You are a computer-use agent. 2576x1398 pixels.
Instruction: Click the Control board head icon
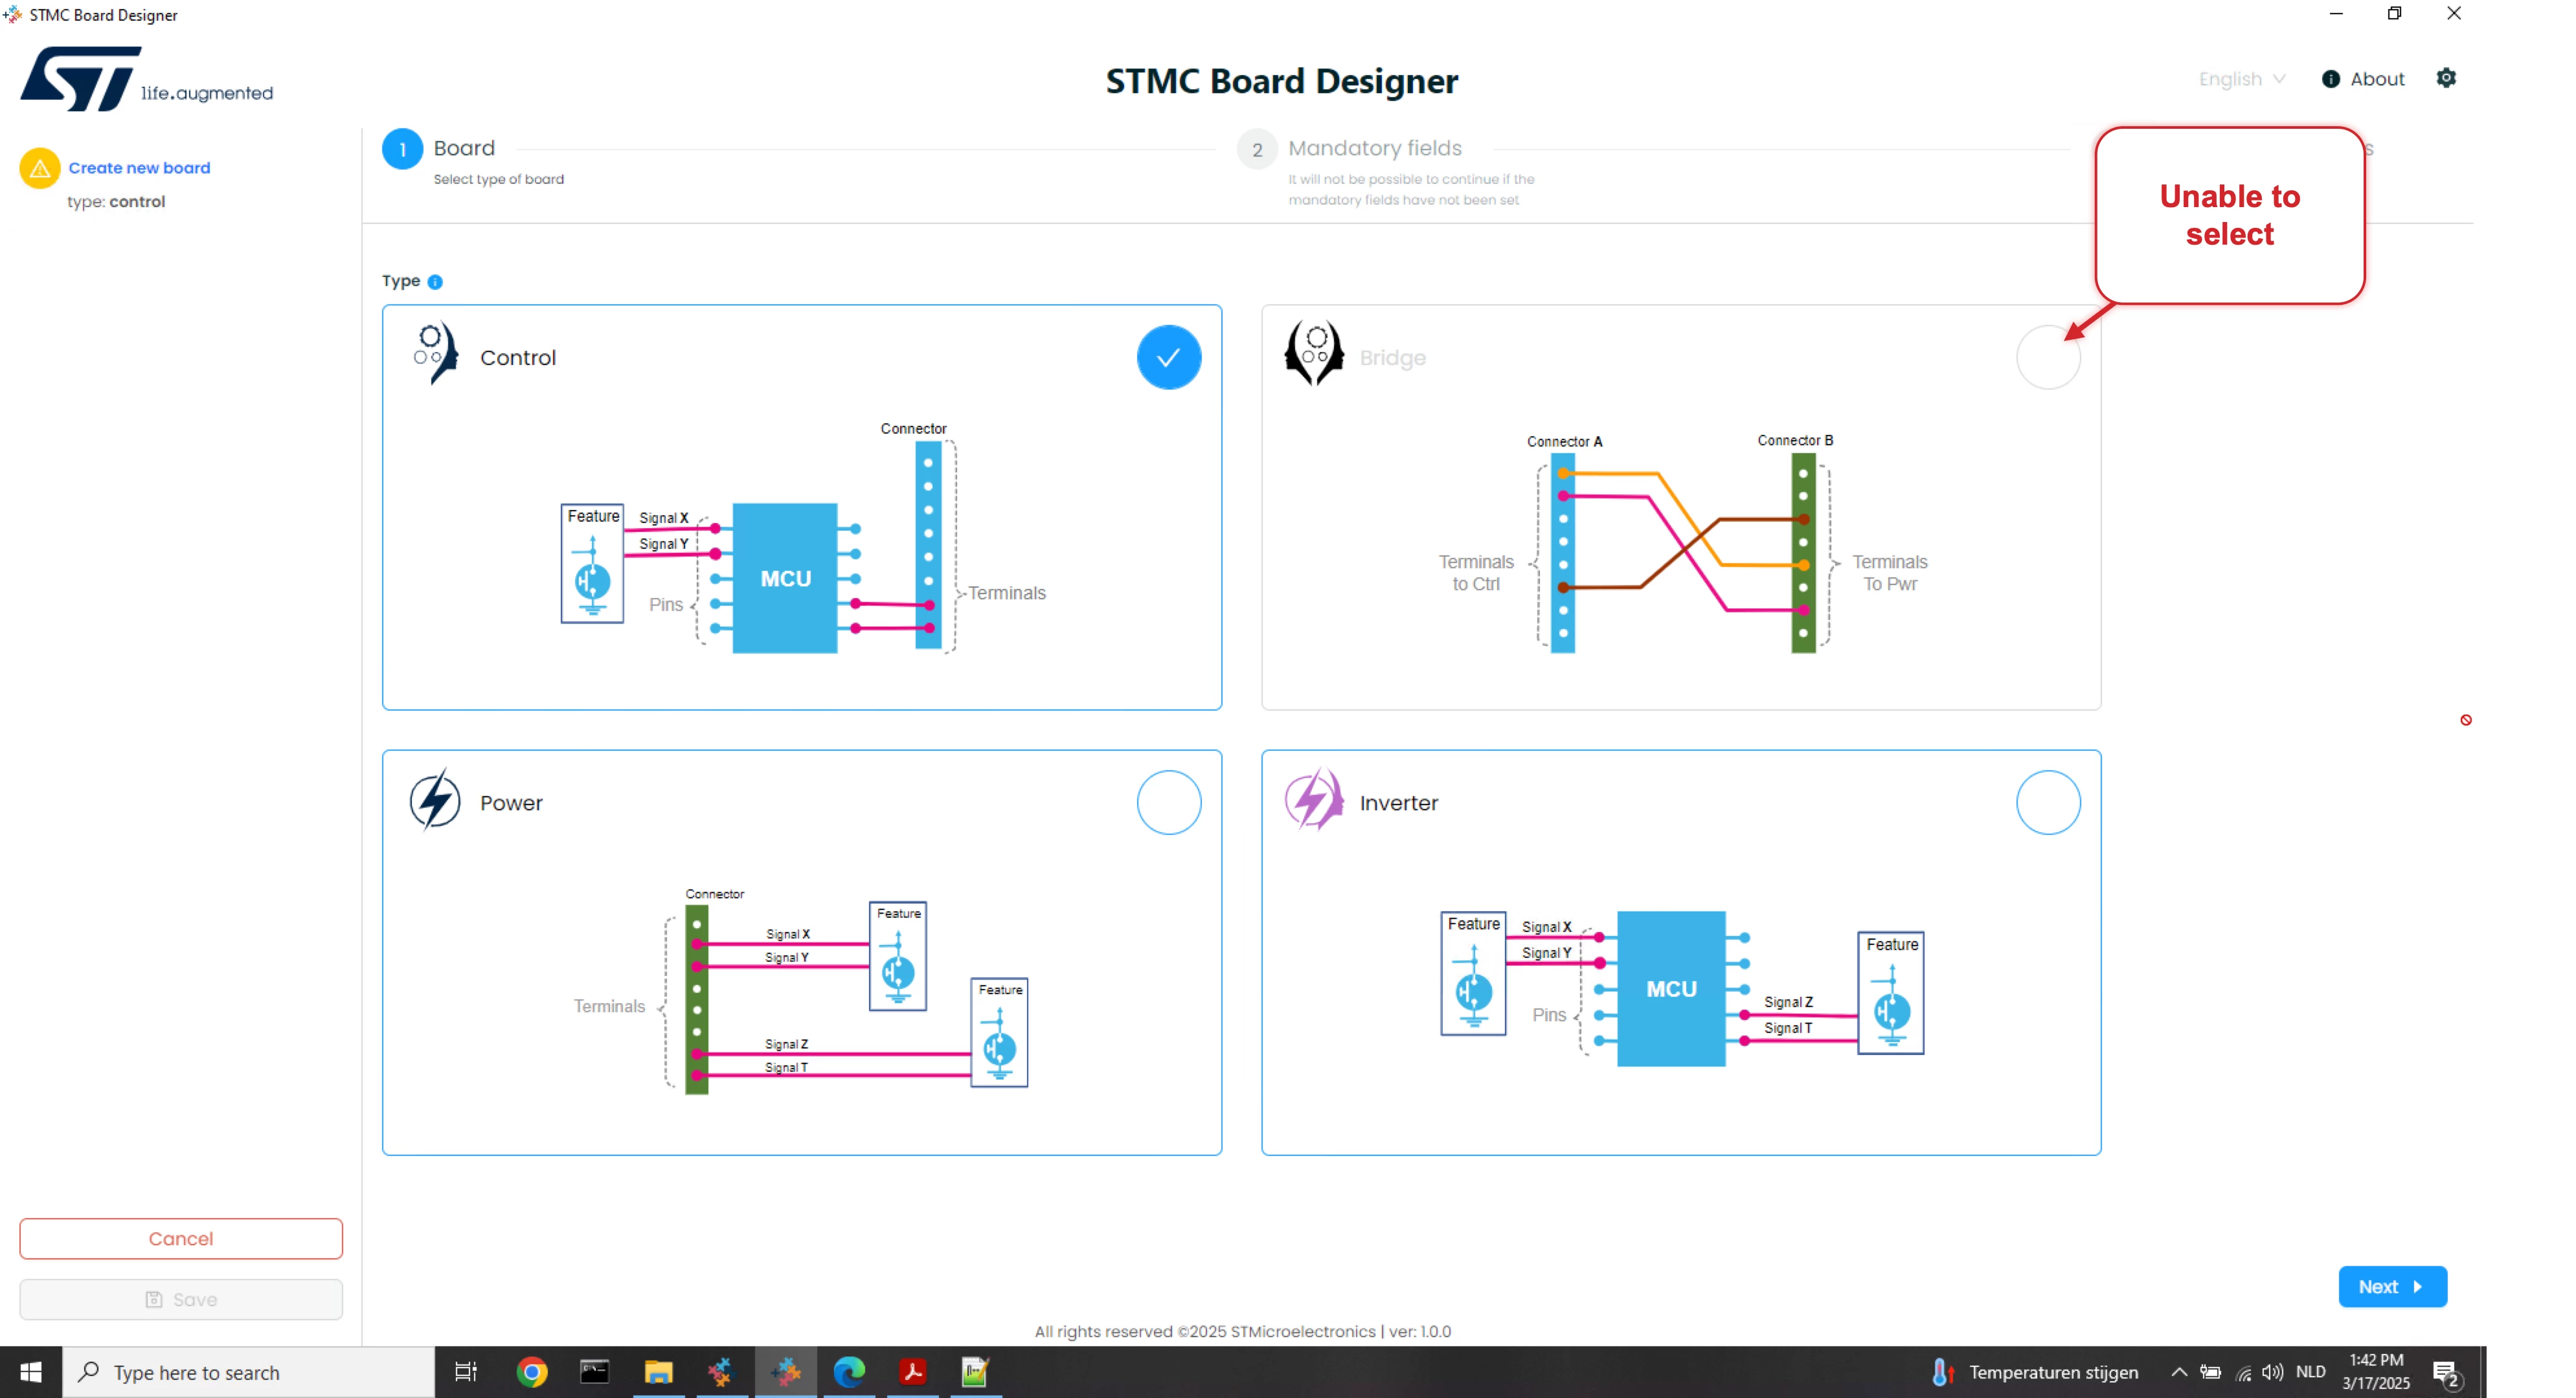(x=435, y=354)
